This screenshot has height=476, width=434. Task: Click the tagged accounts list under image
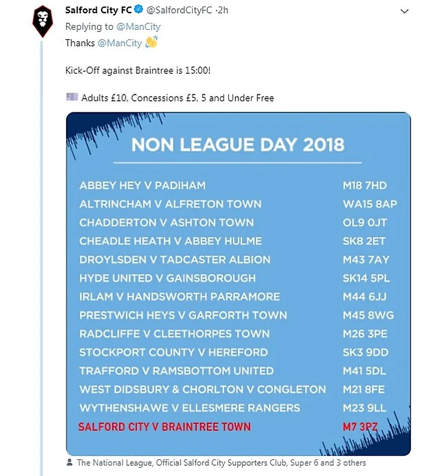pos(221,463)
